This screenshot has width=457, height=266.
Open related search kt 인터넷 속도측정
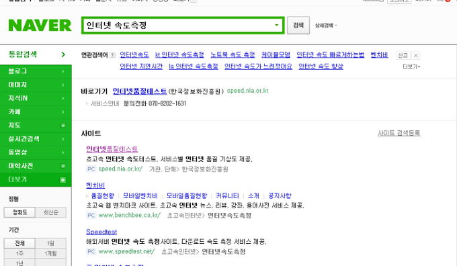pyautogui.click(x=179, y=55)
